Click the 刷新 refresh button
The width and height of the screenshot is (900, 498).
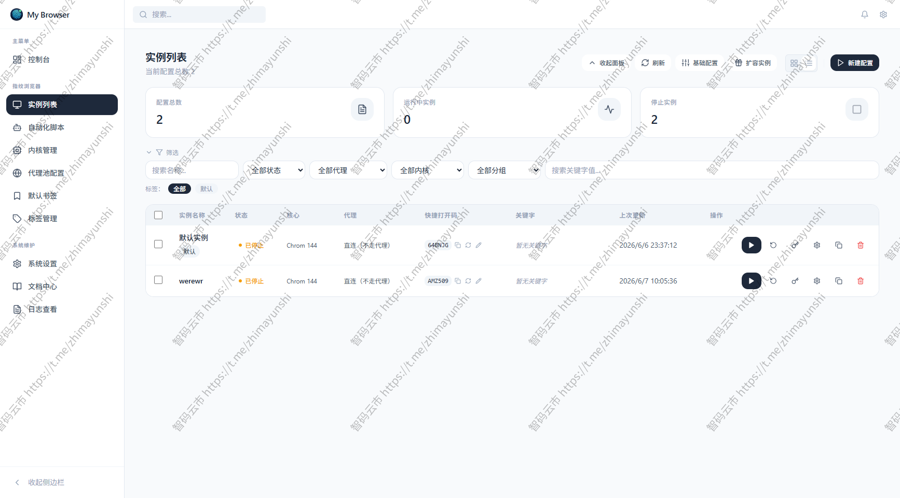[x=653, y=63]
